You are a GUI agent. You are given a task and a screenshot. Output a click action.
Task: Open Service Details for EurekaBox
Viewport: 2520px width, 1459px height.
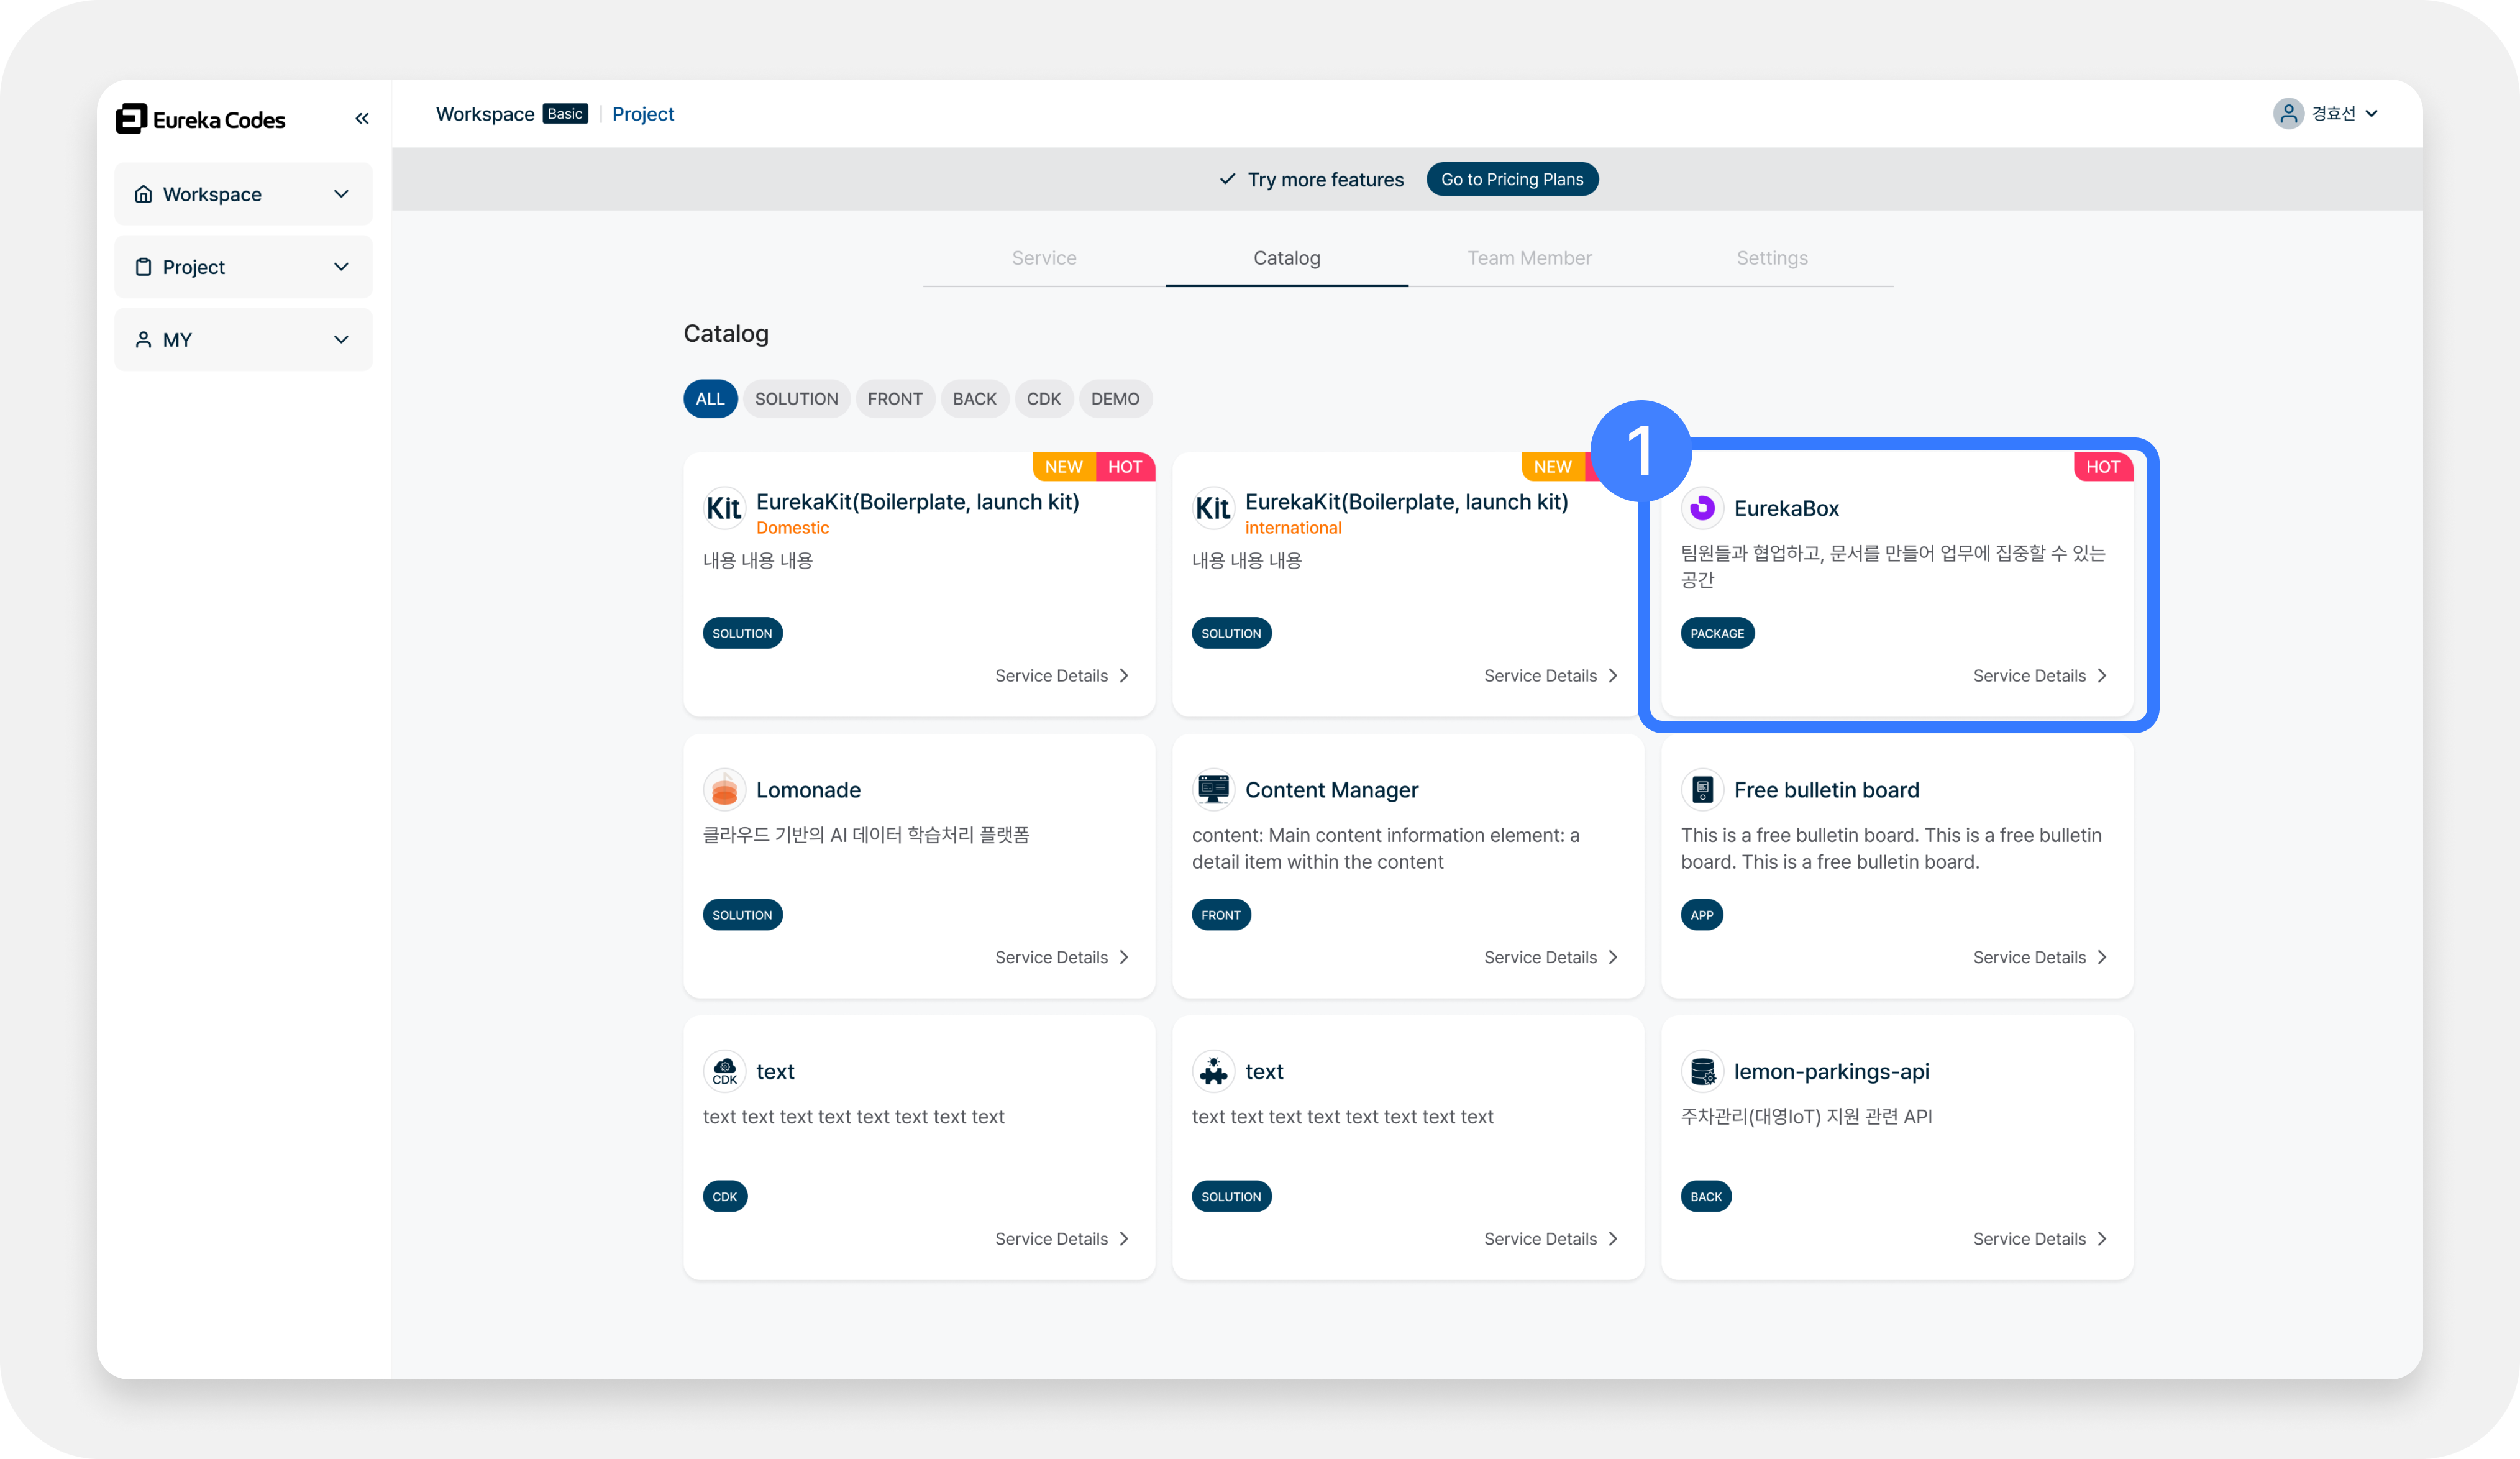(2040, 676)
